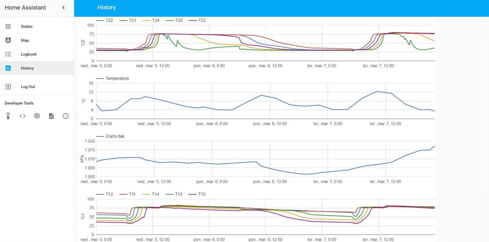Open the Templates developer tool (file icon)
The height and width of the screenshot is (242, 489).
(x=51, y=116)
